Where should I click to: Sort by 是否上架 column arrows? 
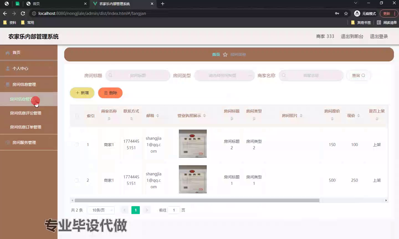[377, 119]
